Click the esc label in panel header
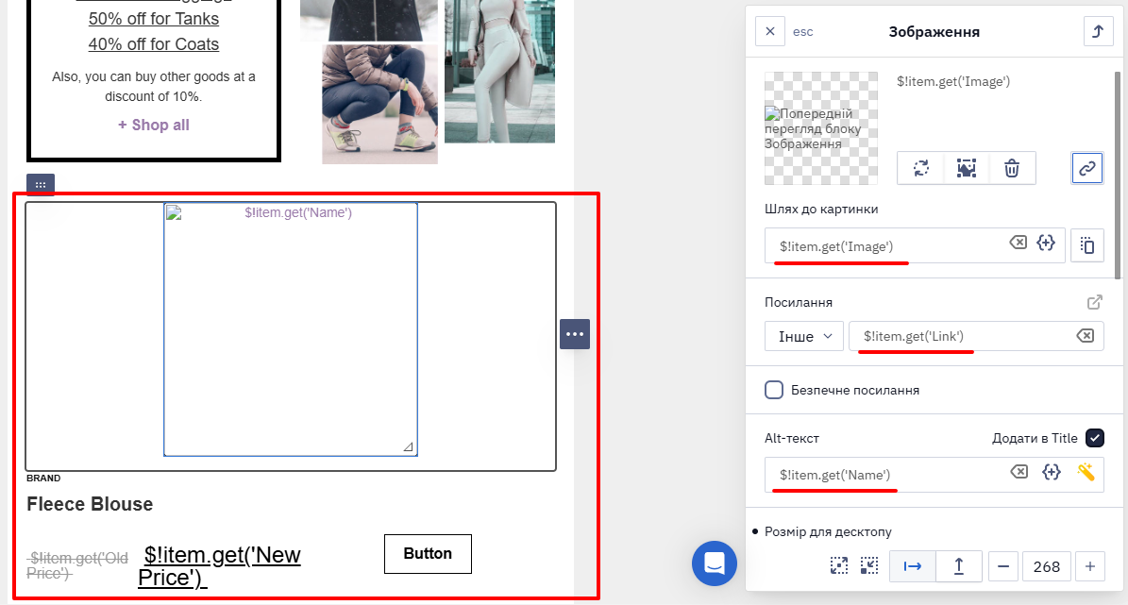Viewport: 1128px width, 605px height. [803, 32]
